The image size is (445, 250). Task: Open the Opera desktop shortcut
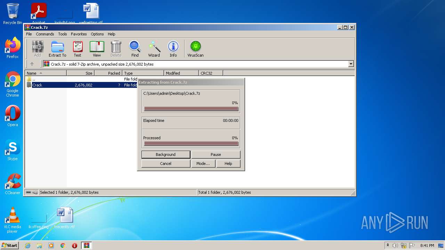13,116
